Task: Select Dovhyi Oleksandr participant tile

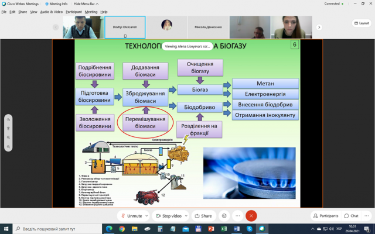Action: pos(125,27)
